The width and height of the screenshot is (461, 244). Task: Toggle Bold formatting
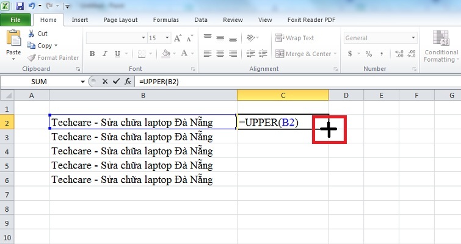coord(92,54)
